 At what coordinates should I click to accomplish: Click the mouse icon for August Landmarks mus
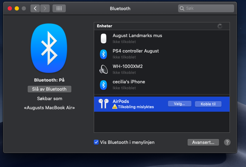tap(103, 39)
